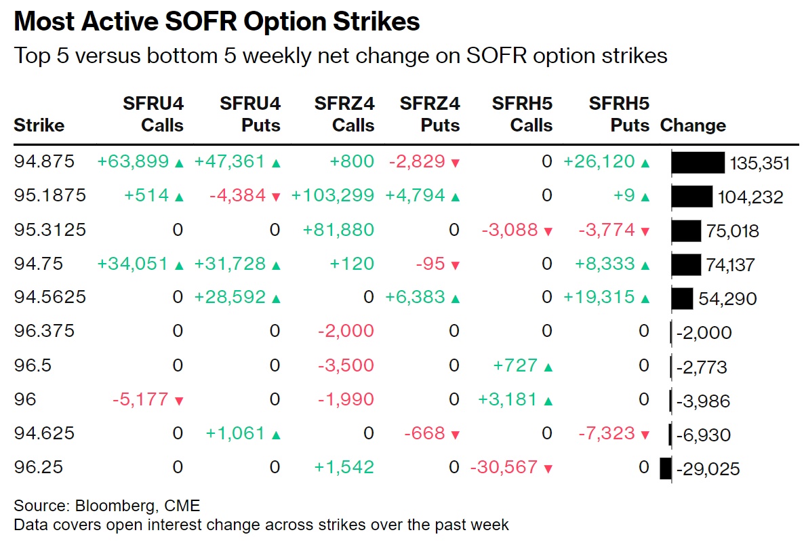Select the 95.3125 strike row label

point(50,230)
